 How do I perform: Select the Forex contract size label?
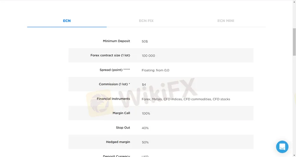(x=110, y=55)
